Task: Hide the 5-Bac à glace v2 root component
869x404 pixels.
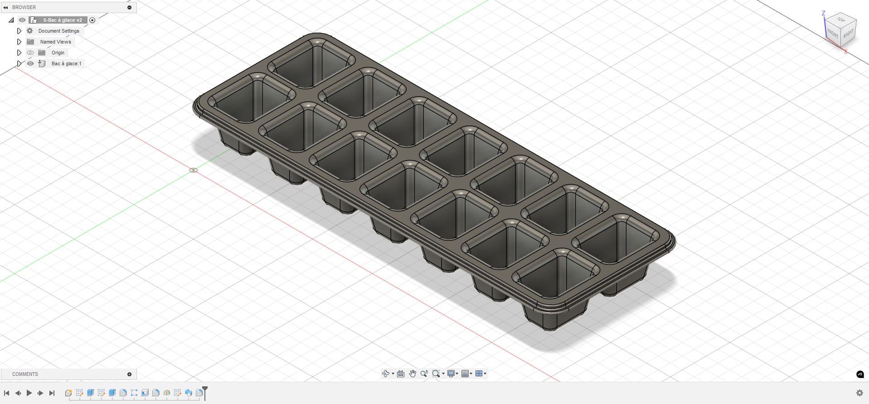Action: click(x=22, y=20)
